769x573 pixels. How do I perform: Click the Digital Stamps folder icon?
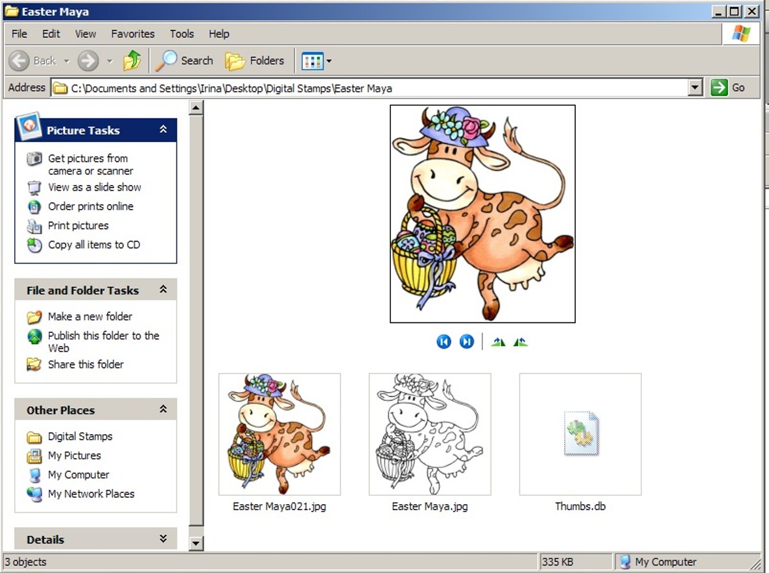(x=34, y=437)
